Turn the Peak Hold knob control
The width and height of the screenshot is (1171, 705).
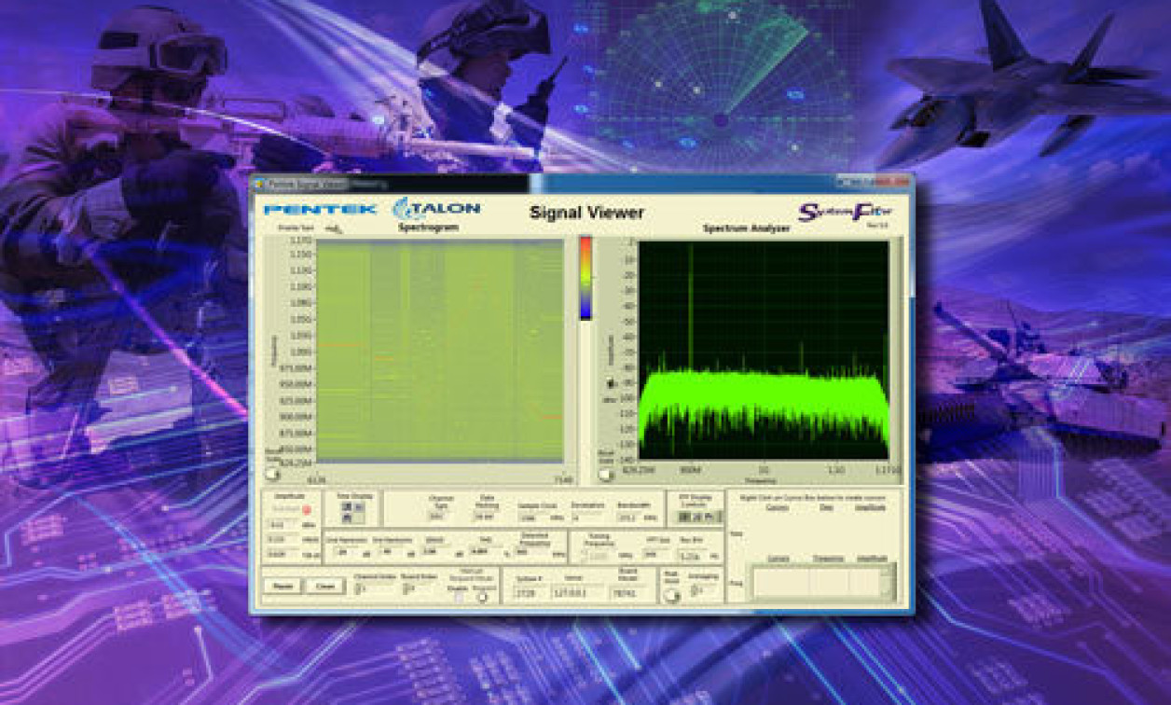click(671, 595)
